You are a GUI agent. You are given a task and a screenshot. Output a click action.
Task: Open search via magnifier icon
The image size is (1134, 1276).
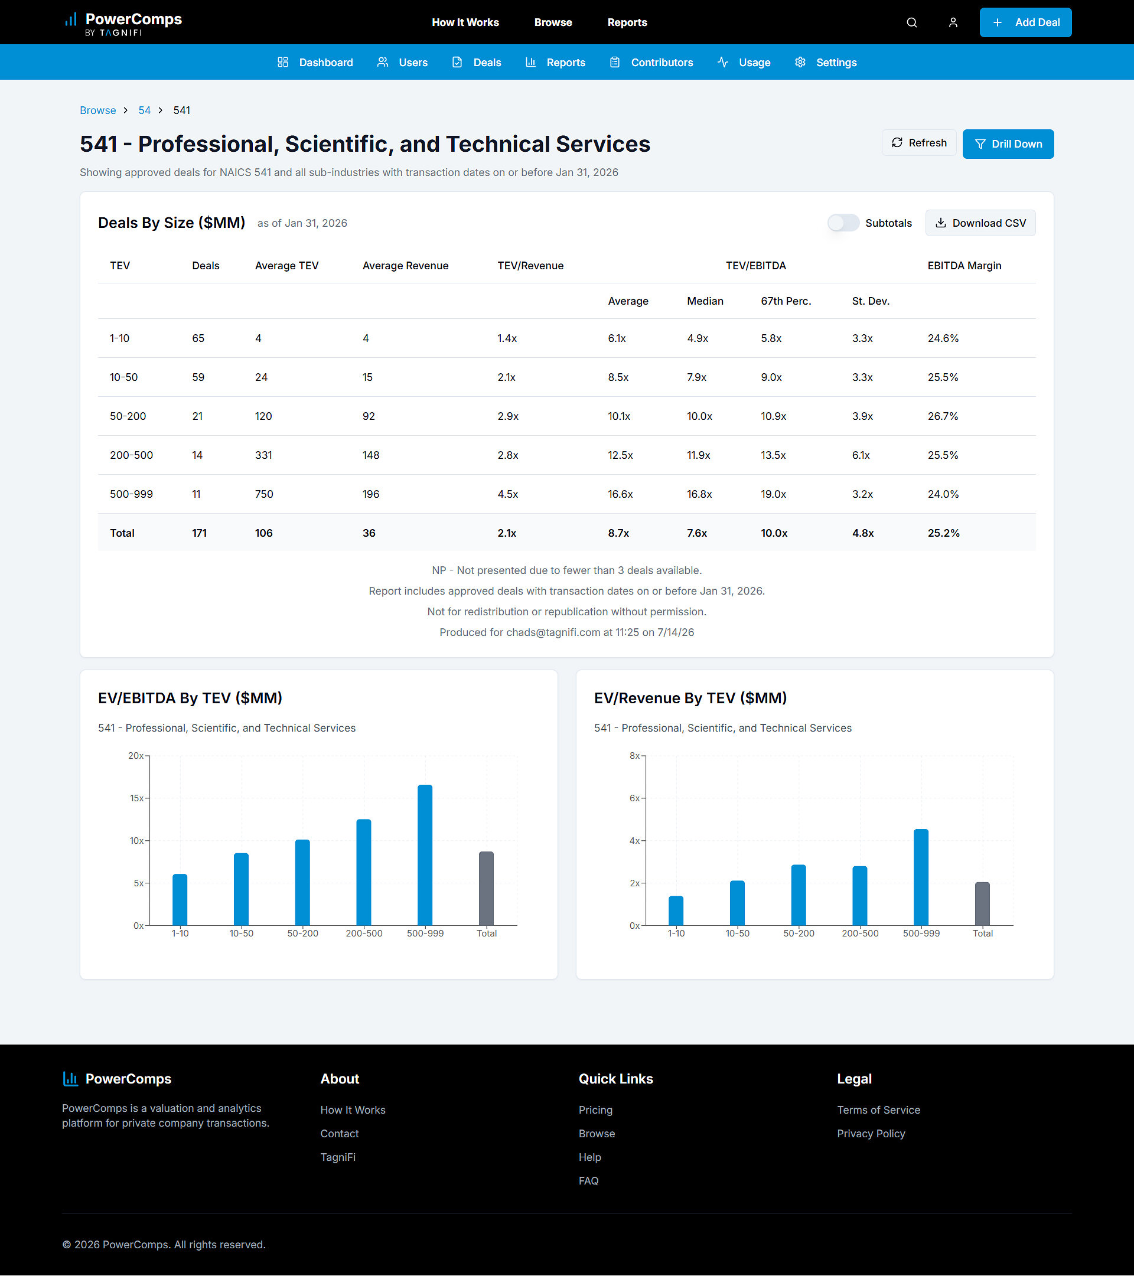pos(912,22)
